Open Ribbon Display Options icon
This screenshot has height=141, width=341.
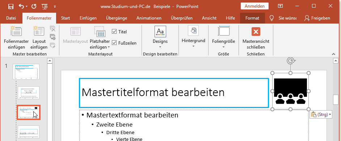[281, 6]
